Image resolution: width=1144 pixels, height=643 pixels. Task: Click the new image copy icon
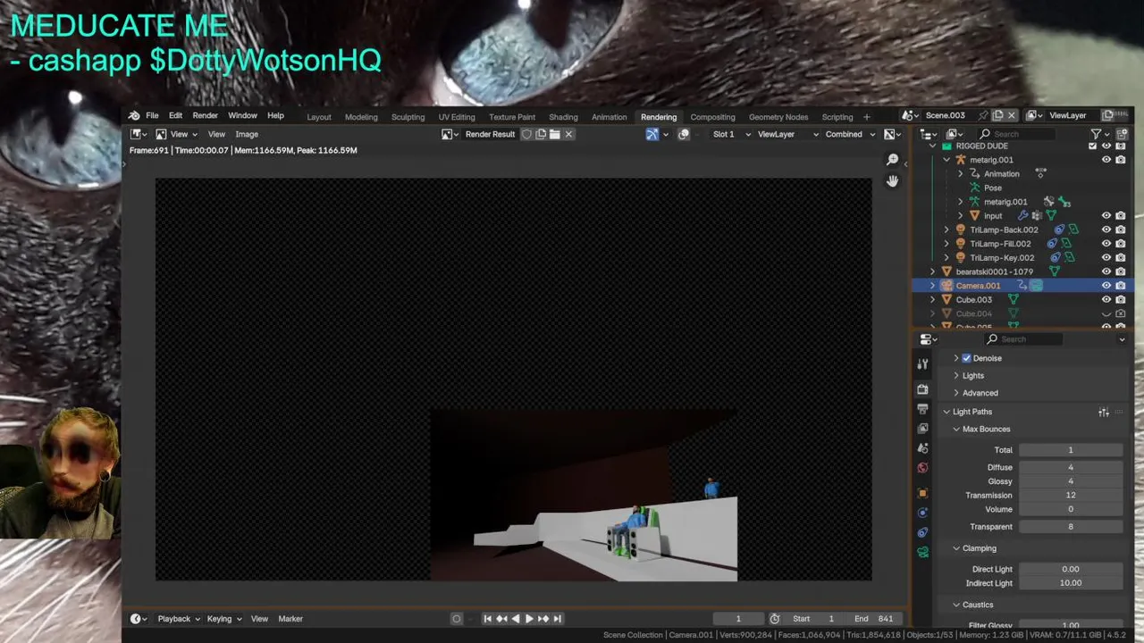(x=541, y=134)
